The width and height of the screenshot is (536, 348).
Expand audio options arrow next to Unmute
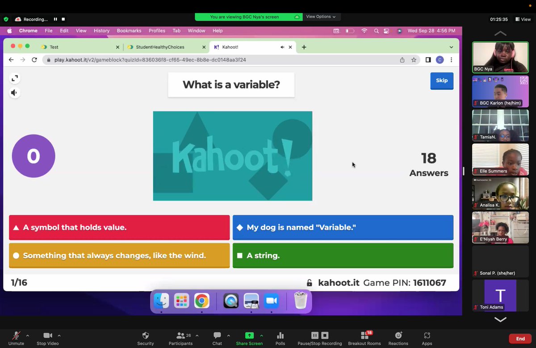click(28, 335)
